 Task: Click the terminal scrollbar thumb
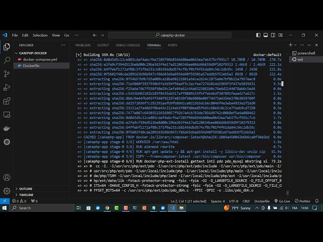click(287, 193)
